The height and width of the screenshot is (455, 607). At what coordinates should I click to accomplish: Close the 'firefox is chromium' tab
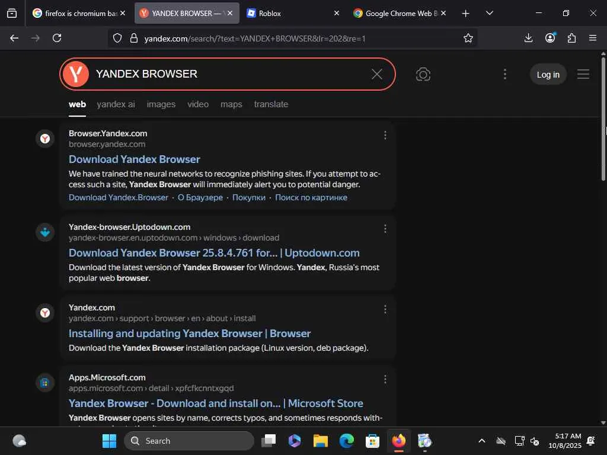click(x=123, y=13)
